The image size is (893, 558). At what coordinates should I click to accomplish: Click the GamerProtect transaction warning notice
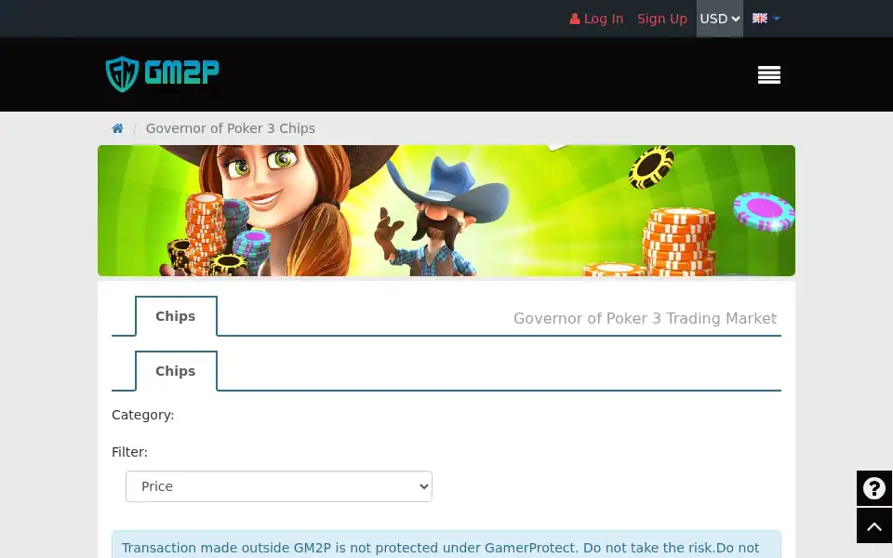(x=446, y=545)
